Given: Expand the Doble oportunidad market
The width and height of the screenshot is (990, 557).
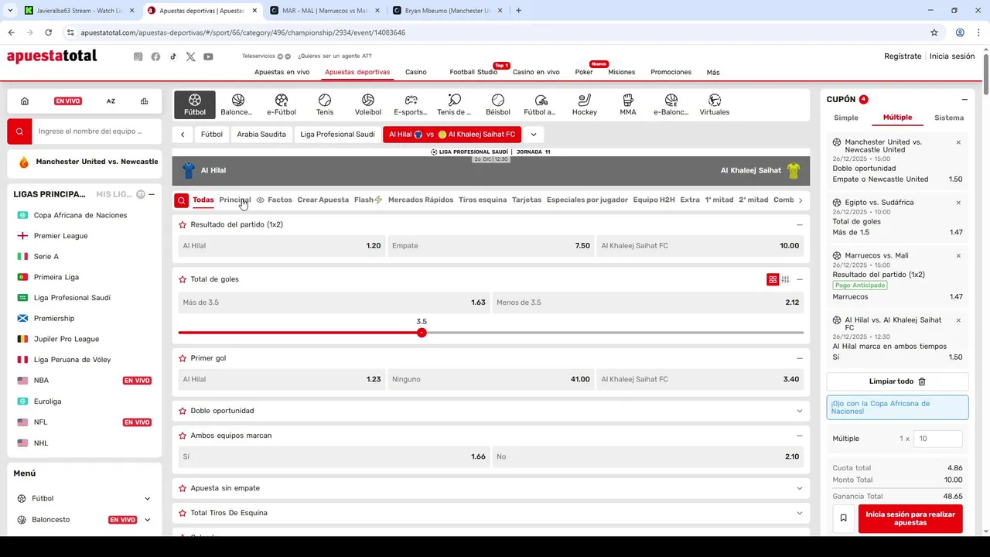Looking at the screenshot, I should pyautogui.click(x=800, y=411).
